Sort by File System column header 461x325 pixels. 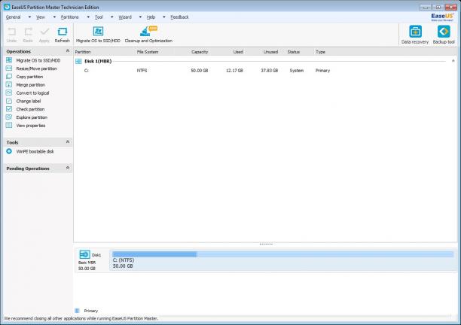tap(148, 52)
